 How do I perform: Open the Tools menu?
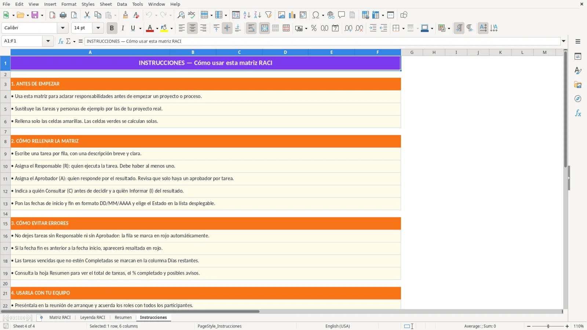[x=138, y=4]
